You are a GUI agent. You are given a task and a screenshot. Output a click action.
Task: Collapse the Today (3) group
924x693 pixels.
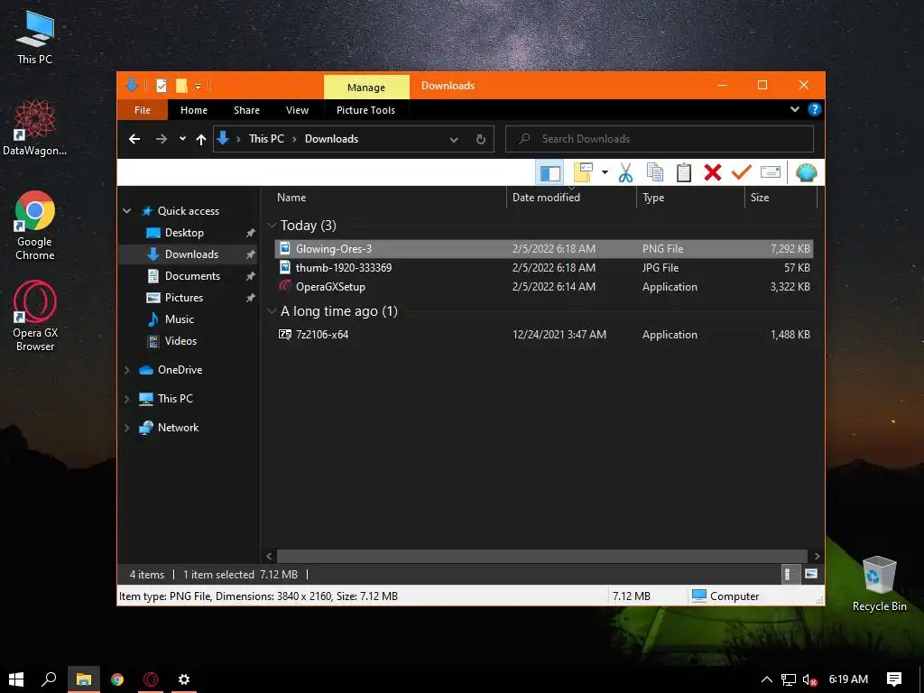coord(272,226)
